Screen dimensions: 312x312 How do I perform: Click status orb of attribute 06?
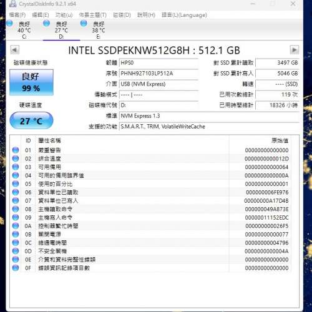16,192
